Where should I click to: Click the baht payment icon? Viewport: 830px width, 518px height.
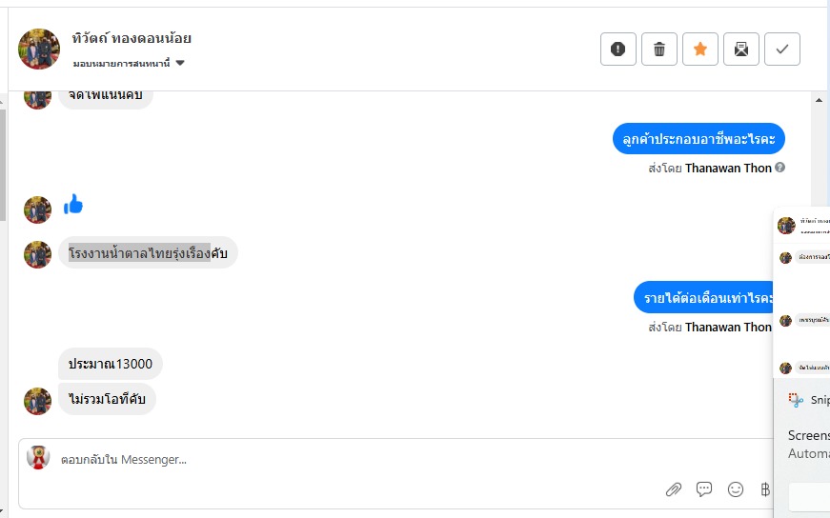click(x=764, y=489)
